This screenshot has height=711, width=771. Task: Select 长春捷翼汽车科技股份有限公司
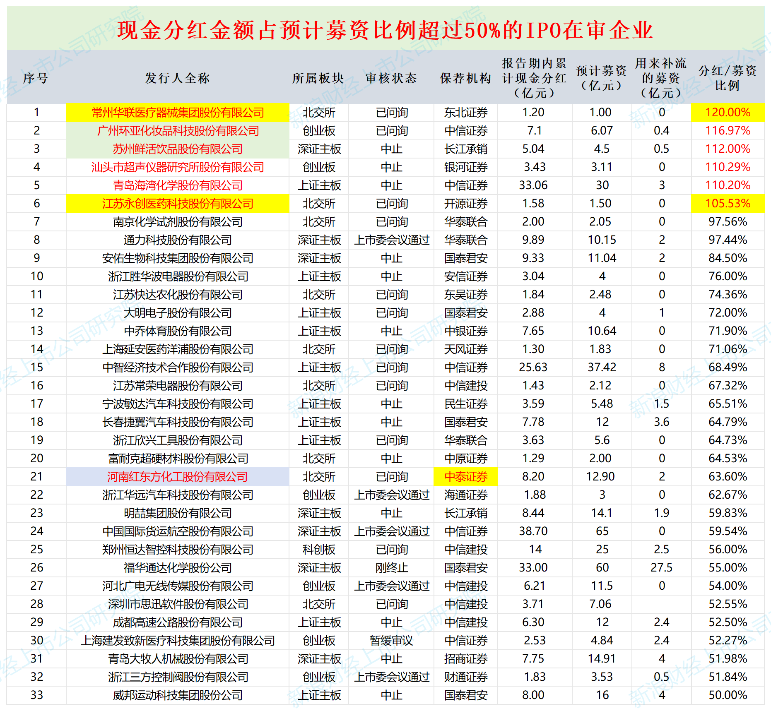[x=178, y=422]
